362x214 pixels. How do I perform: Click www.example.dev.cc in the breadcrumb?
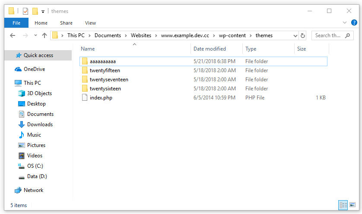(185, 35)
